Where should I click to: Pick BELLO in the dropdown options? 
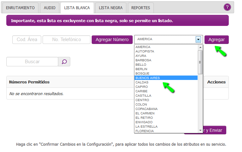click(166, 64)
